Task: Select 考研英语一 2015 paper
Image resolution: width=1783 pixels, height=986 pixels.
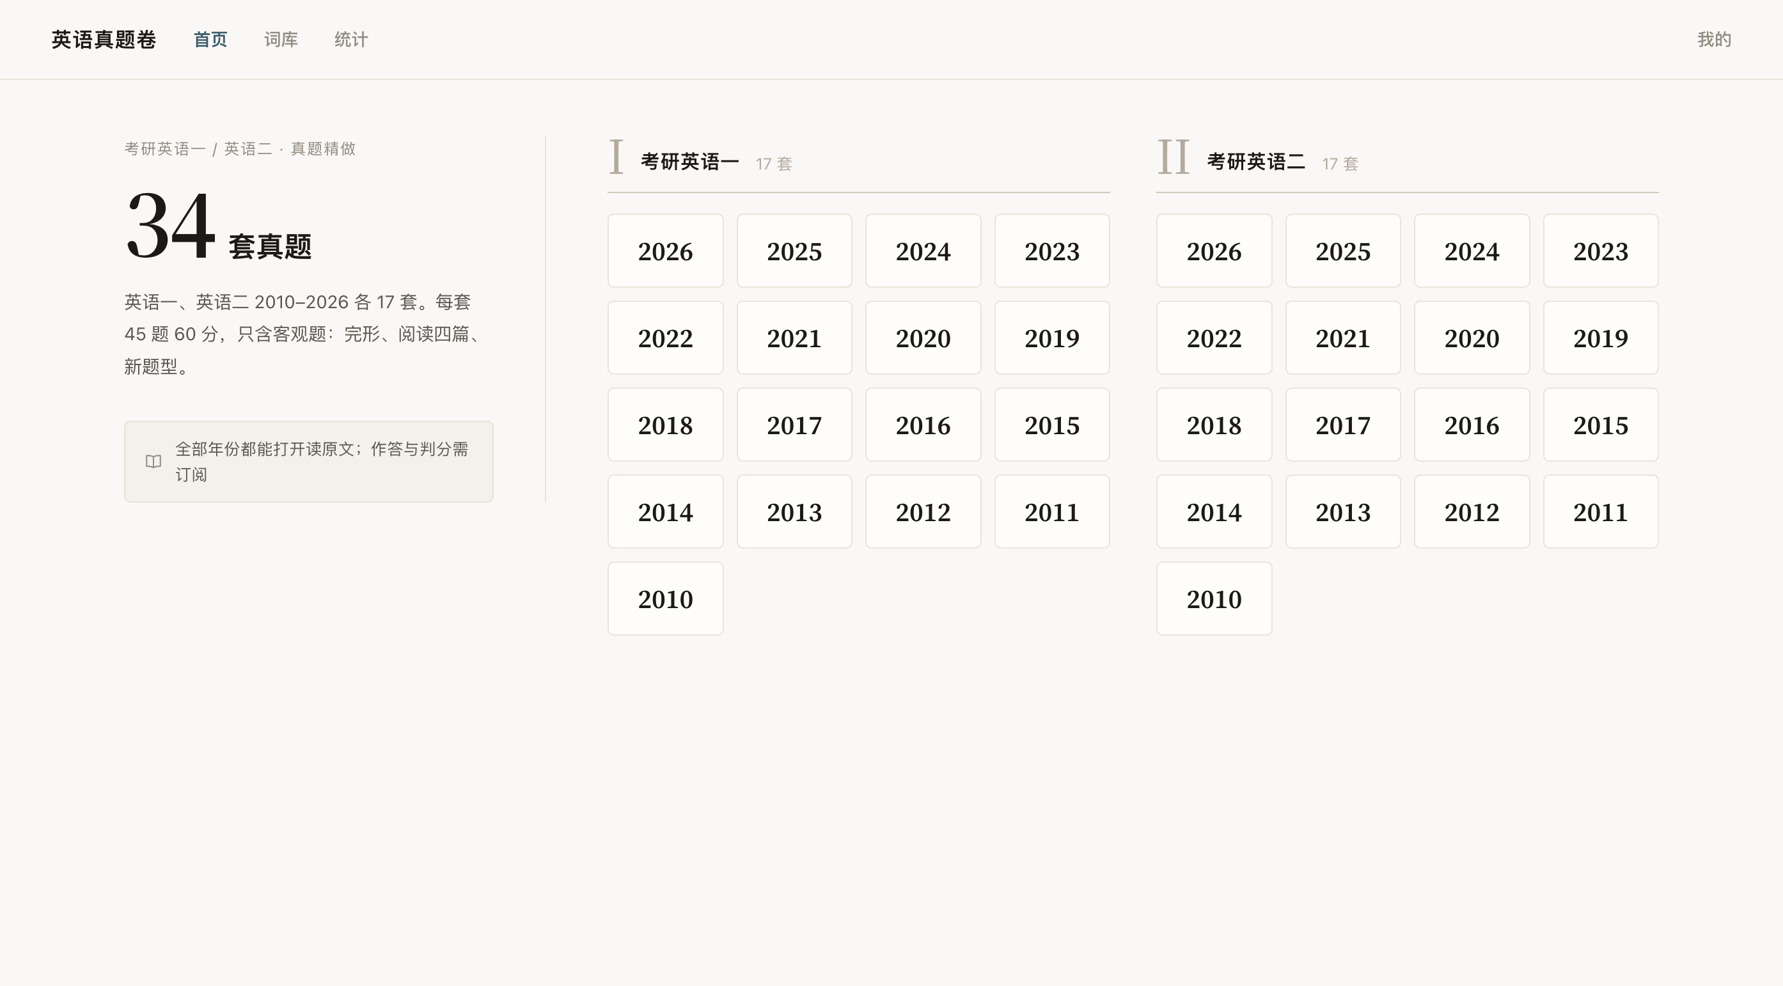Action: click(1052, 424)
